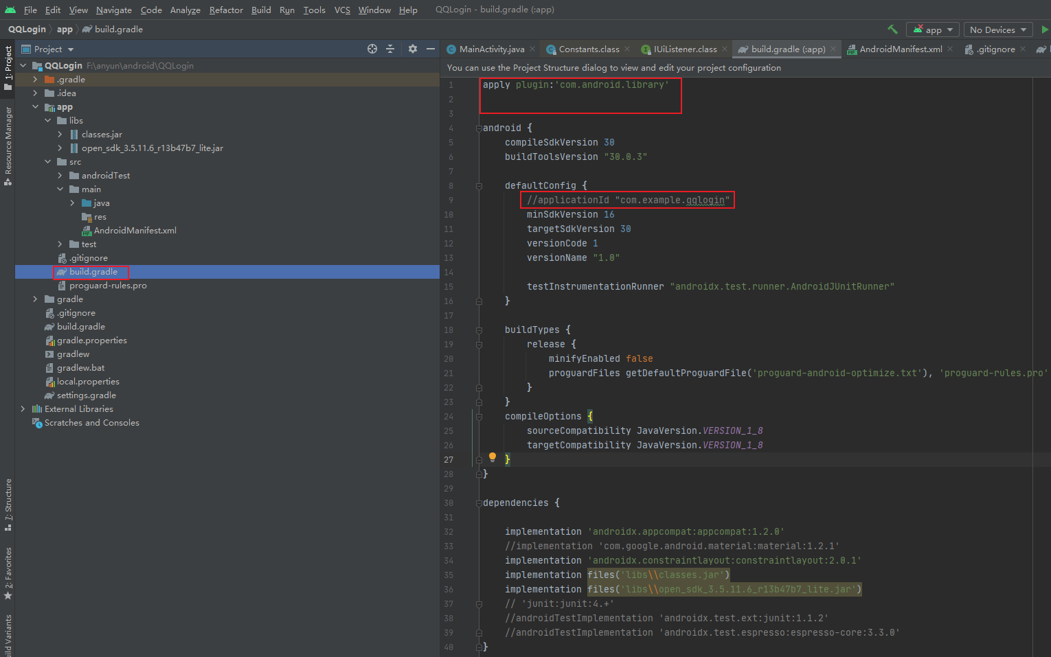Open the File menu
The width and height of the screenshot is (1051, 657).
click(30, 10)
